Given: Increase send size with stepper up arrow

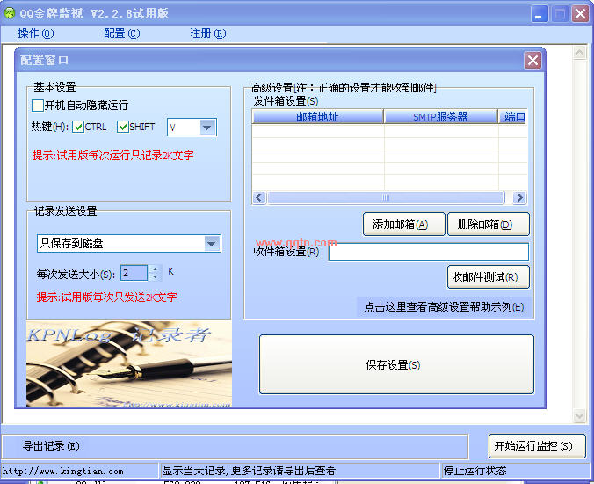Looking at the screenshot, I should (x=155, y=269).
